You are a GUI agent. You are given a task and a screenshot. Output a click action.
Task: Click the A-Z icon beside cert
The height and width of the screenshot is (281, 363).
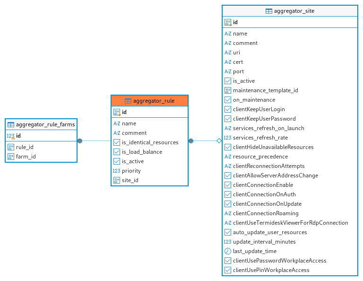pyautogui.click(x=228, y=62)
